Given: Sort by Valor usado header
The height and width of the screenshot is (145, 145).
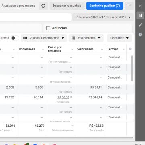Looking at the screenshot, I should click(x=85, y=49).
